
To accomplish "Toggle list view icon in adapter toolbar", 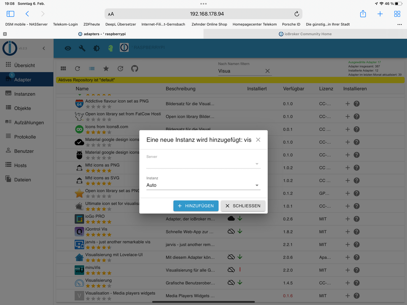I will 92,68.
